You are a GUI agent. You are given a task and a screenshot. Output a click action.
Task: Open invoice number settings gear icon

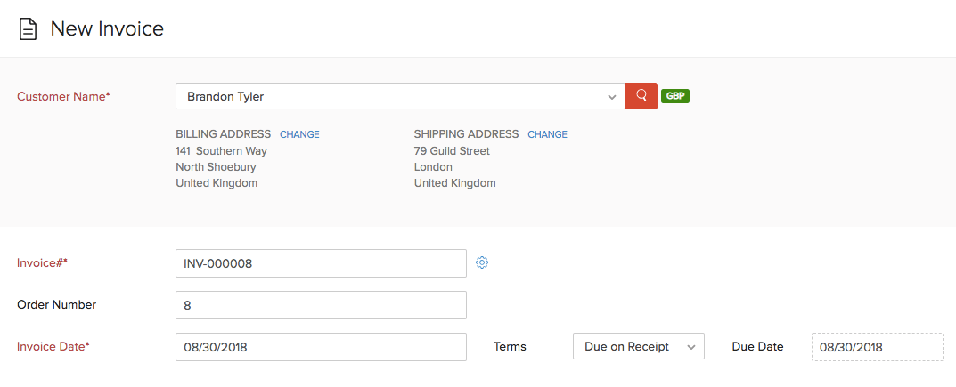(482, 262)
